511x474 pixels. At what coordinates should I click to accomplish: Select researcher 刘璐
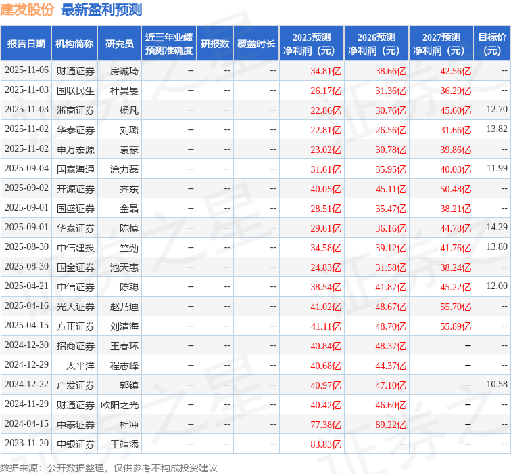[129, 130]
